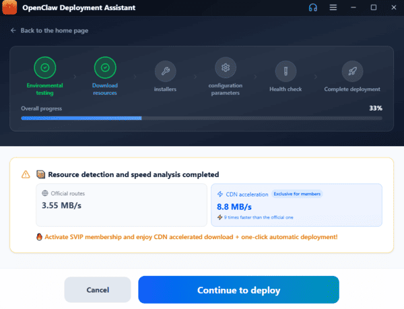This screenshot has width=404, height=309.
Task: Click the lightning icon beside CDN acceleration
Action: click(x=220, y=194)
